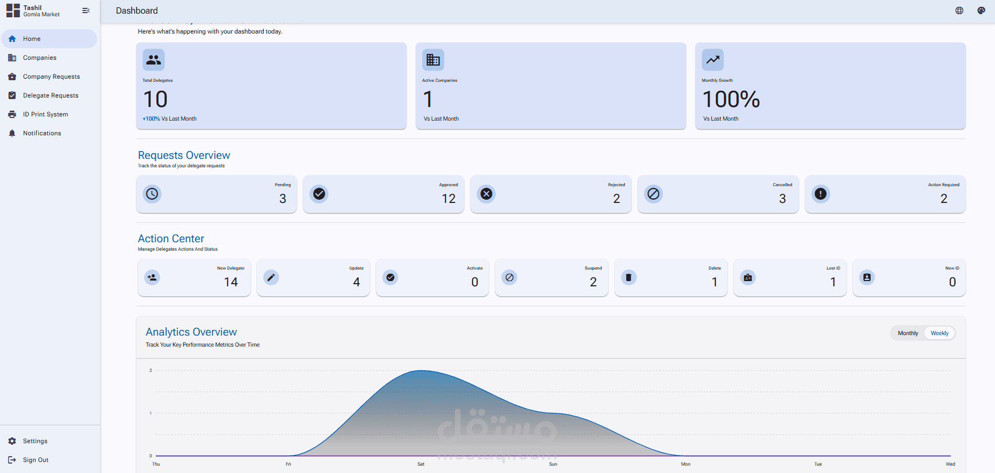The image size is (995, 473).
Task: Click the Analytics Overview heading
Action: pos(191,332)
